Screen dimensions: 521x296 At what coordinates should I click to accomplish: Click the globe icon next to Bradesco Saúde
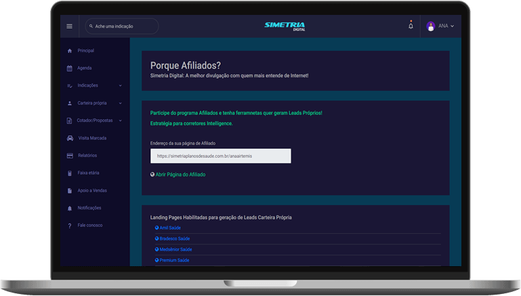[x=157, y=238]
